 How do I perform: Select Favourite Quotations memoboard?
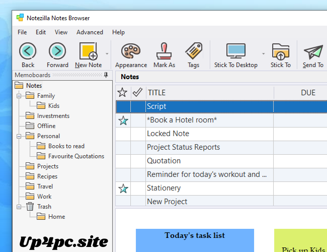point(76,156)
